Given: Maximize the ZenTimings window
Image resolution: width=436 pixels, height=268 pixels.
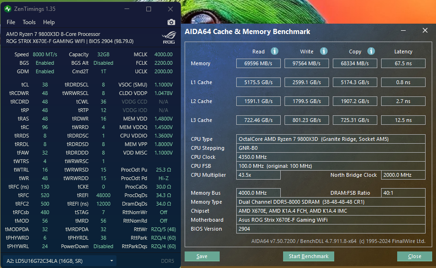Looking at the screenshot, I should tap(149, 9).
